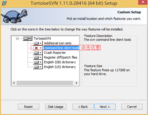Select Additional icon sets feature row
This screenshot has width=148, height=115.
[58, 43]
